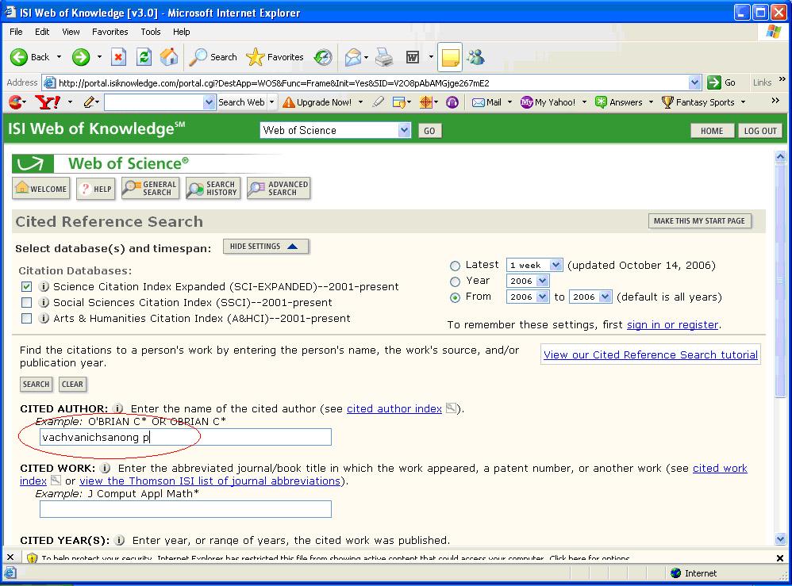
Task: Click the browser Back arrow button
Action: point(19,57)
